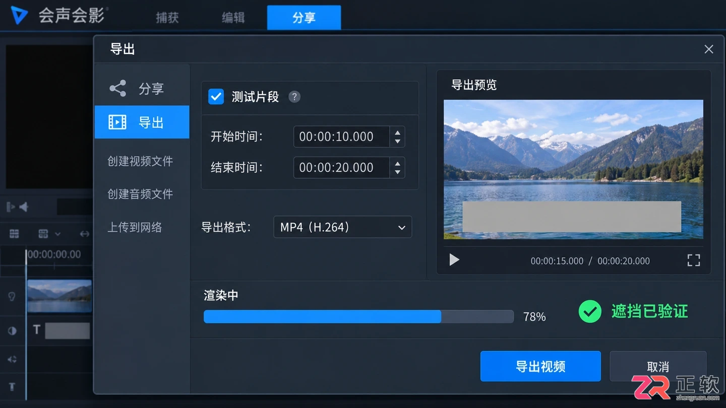This screenshot has height=408, width=726.
Task: Click the 78% render percentage text
Action: tap(534, 317)
